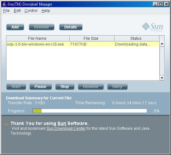This screenshot has height=155, width=171.
Task: Click the Retry button
Action: click(117, 87)
